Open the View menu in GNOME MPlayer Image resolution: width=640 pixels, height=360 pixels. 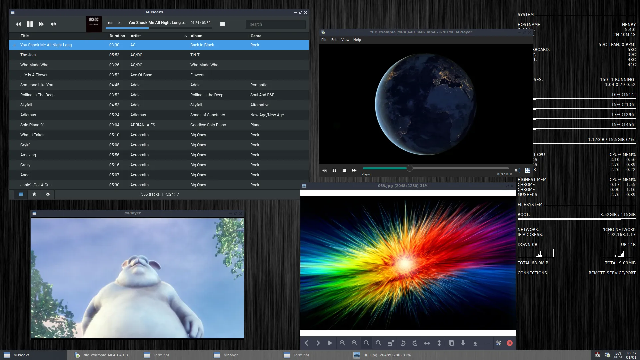345,40
